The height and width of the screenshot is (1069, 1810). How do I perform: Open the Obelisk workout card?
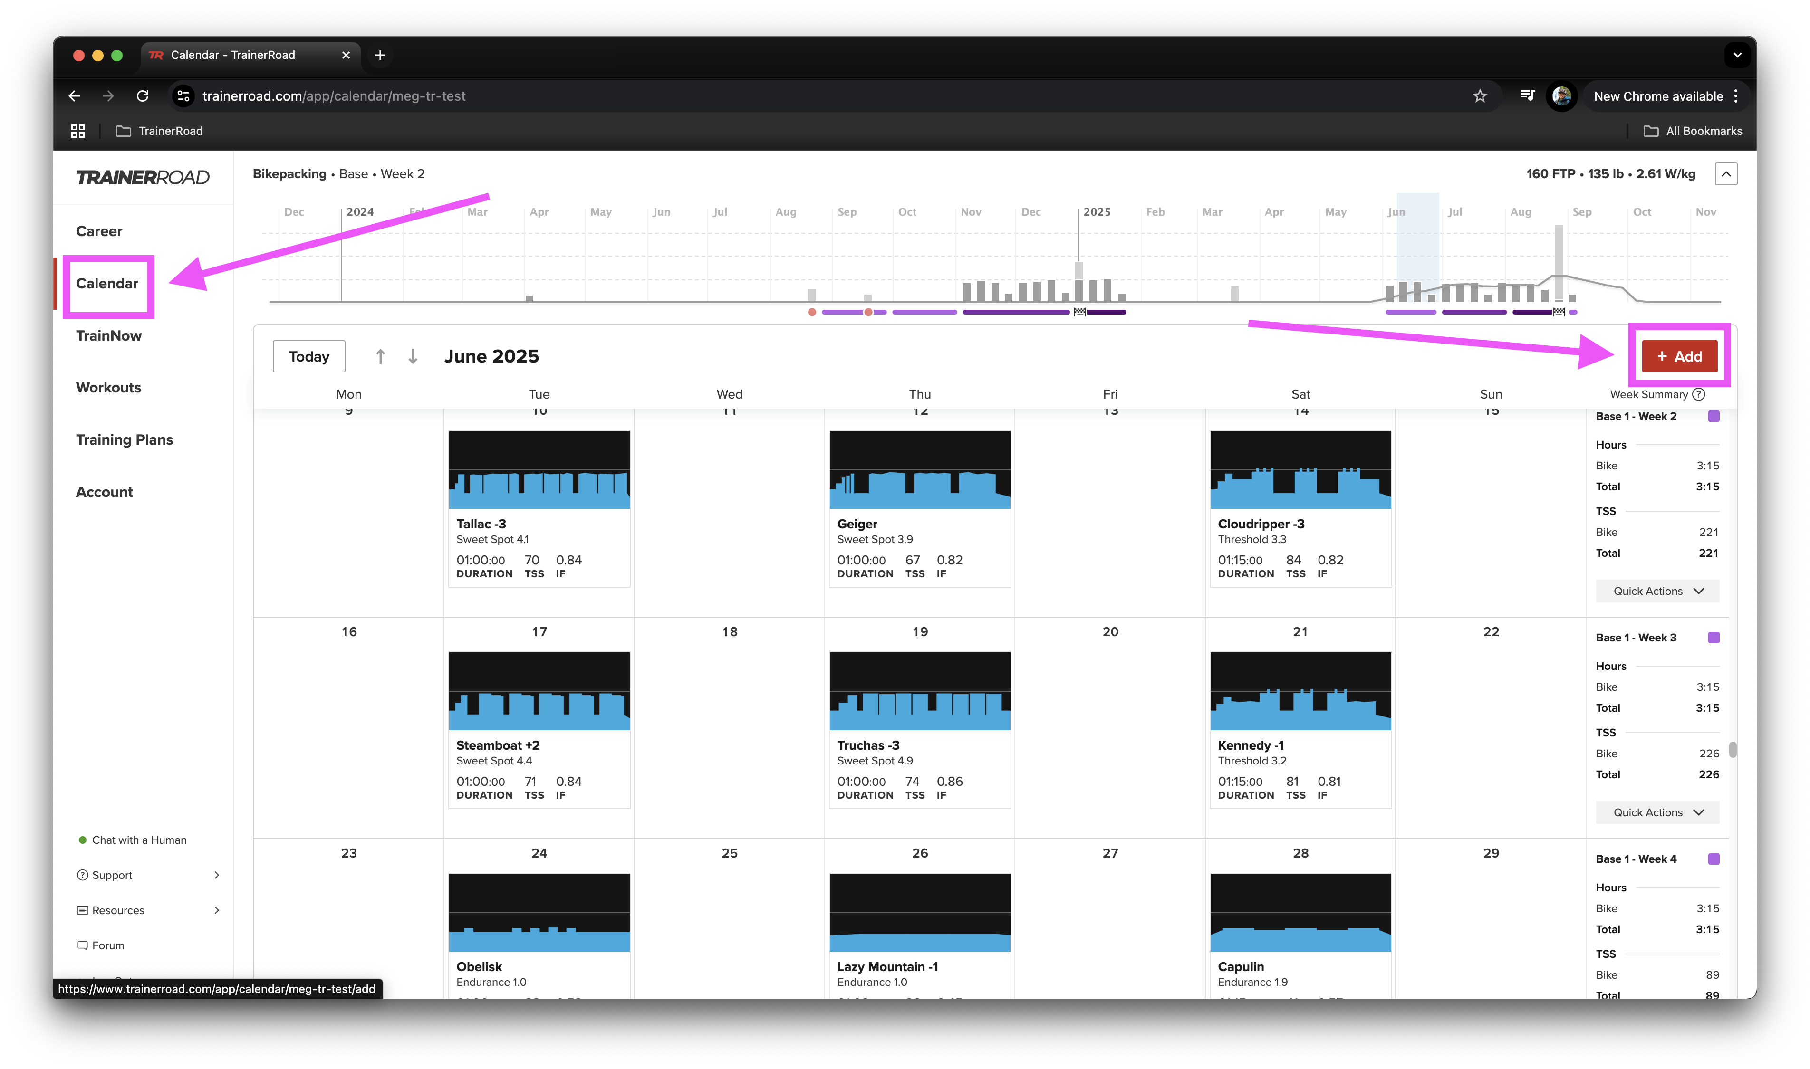pyautogui.click(x=539, y=935)
